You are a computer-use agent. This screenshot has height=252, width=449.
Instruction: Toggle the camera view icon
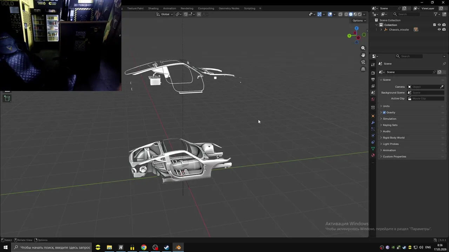click(x=363, y=62)
